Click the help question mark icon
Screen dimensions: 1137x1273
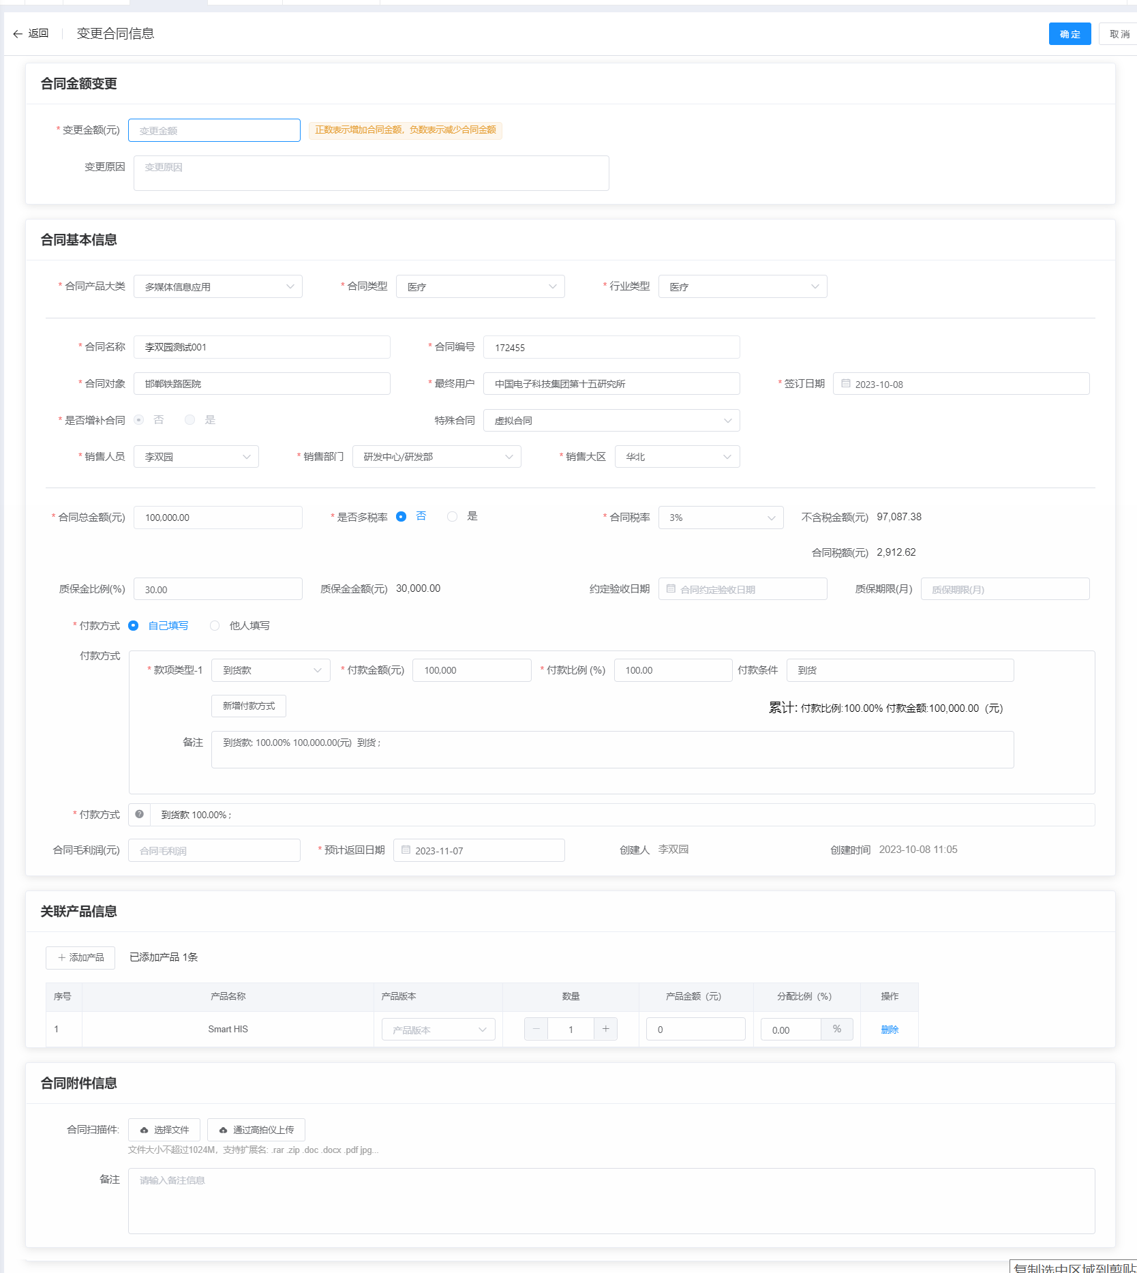click(x=139, y=814)
